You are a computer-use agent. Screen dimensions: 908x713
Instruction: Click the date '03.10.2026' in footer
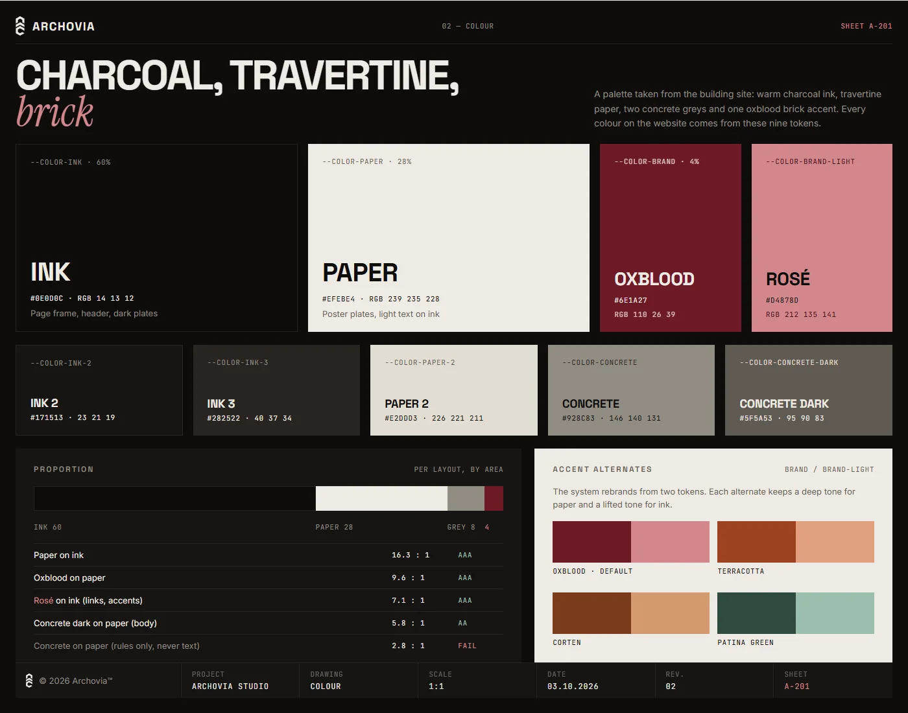point(573,686)
